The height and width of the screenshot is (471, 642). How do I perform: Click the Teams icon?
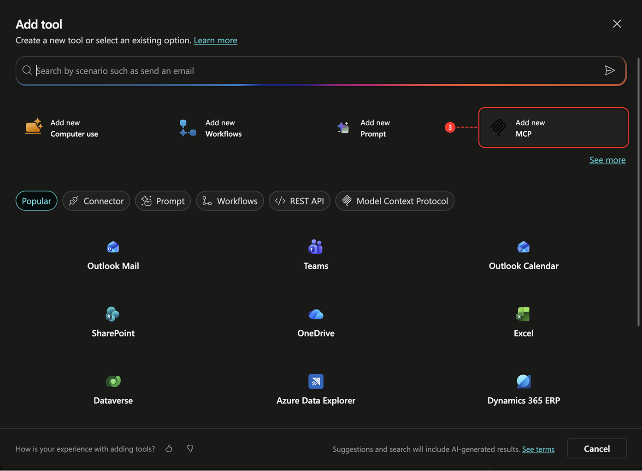tap(316, 247)
